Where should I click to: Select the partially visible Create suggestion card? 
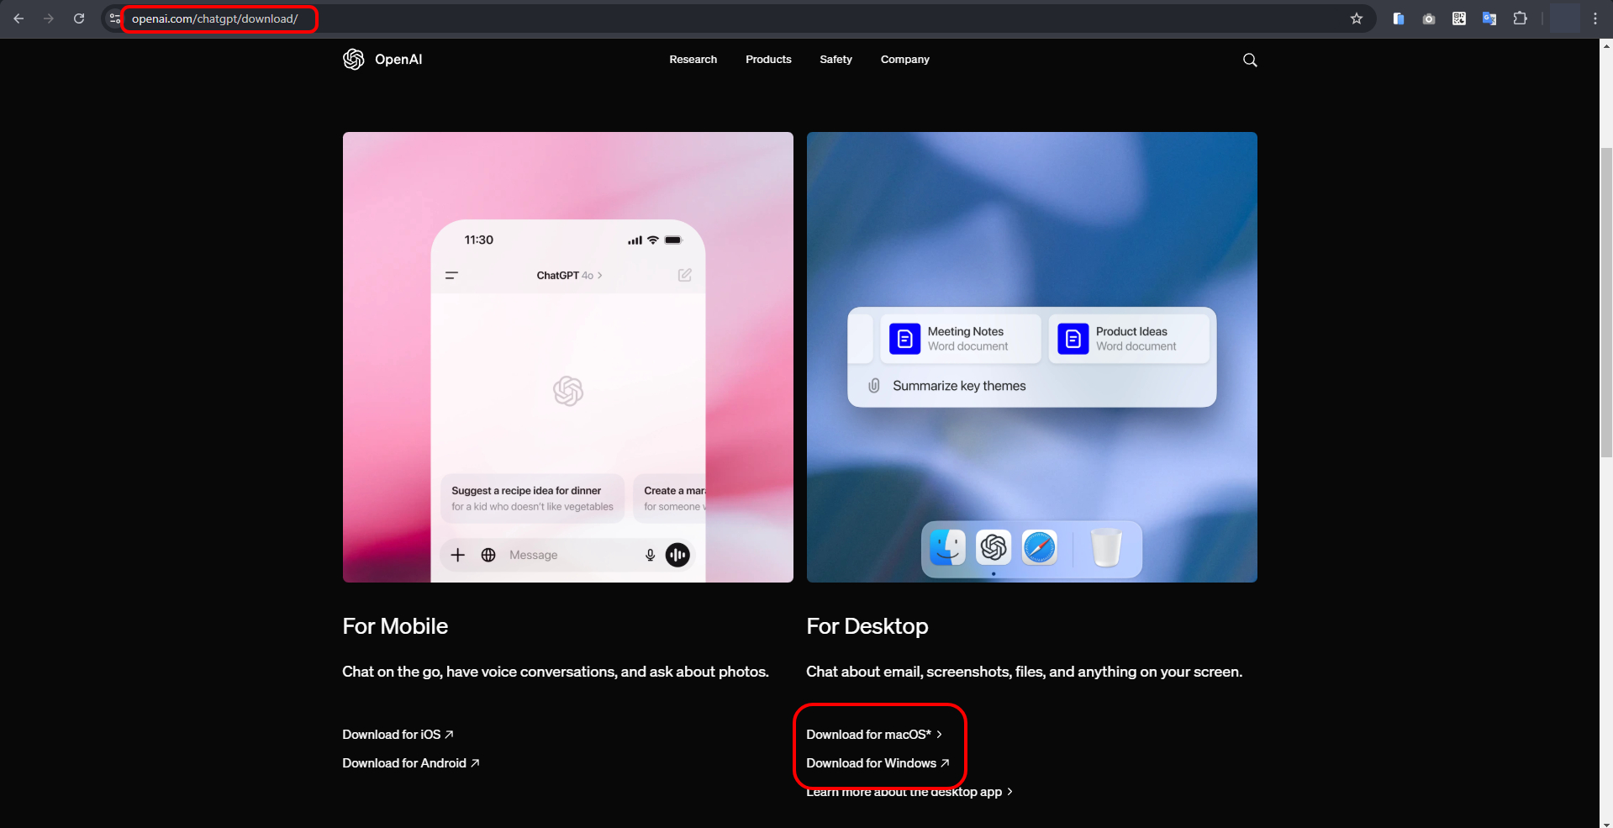click(669, 498)
